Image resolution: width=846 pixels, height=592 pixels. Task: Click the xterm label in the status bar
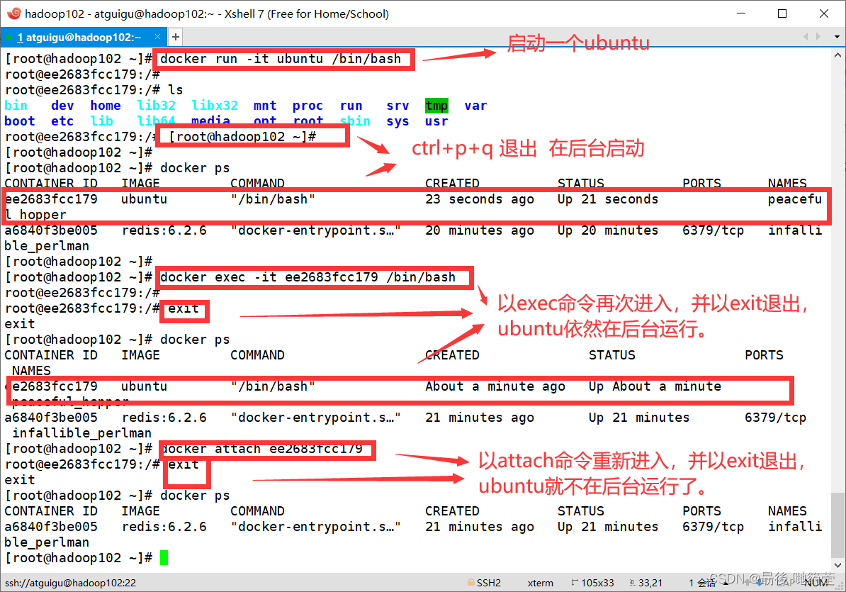[x=540, y=583]
